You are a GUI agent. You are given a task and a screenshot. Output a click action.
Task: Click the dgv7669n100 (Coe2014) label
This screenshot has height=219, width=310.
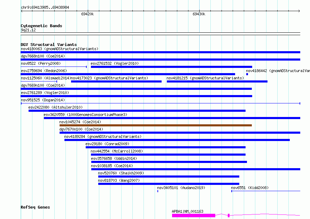point(43,85)
